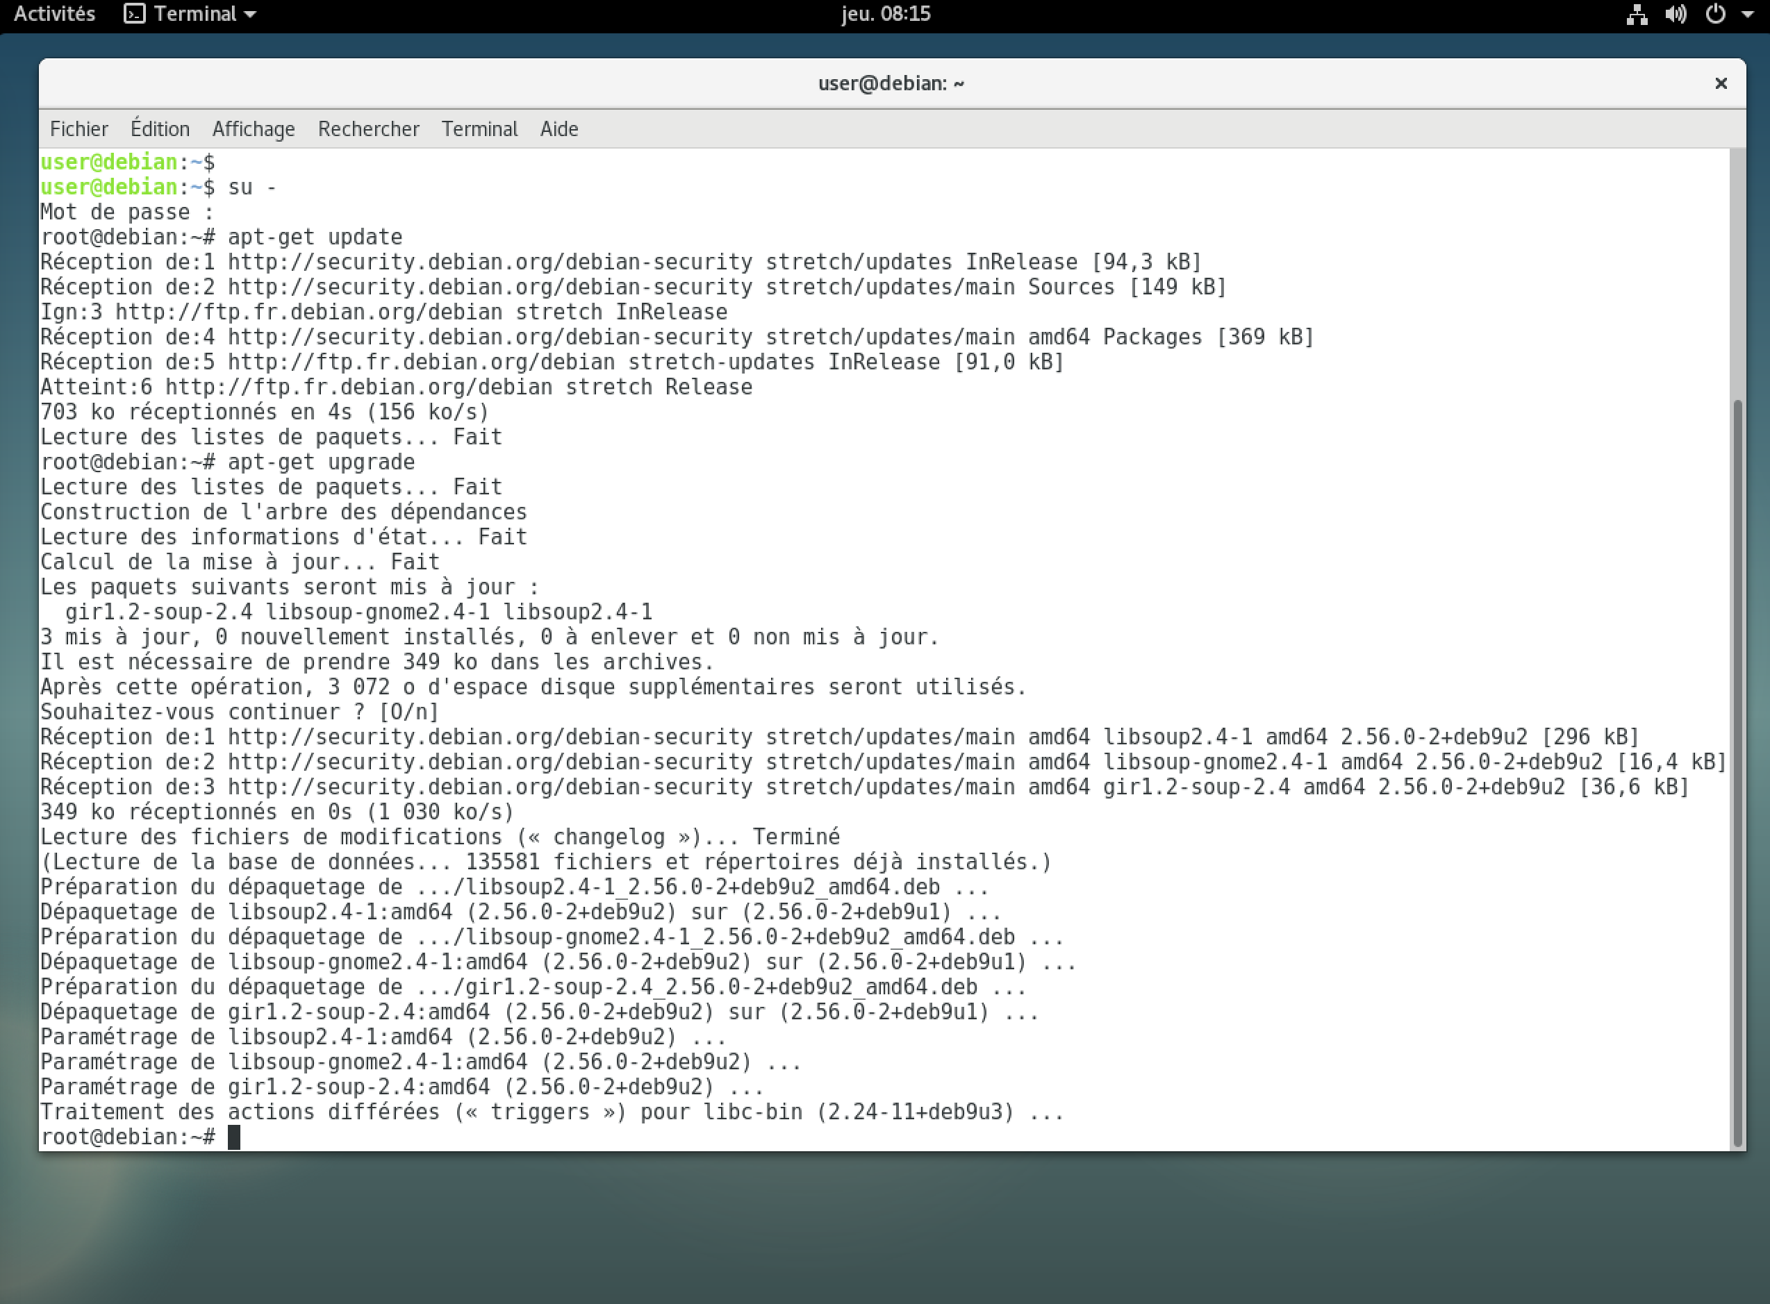The height and width of the screenshot is (1304, 1770).
Task: Click 'Après cette opération, 3 072 o' line
Action: (x=534, y=687)
